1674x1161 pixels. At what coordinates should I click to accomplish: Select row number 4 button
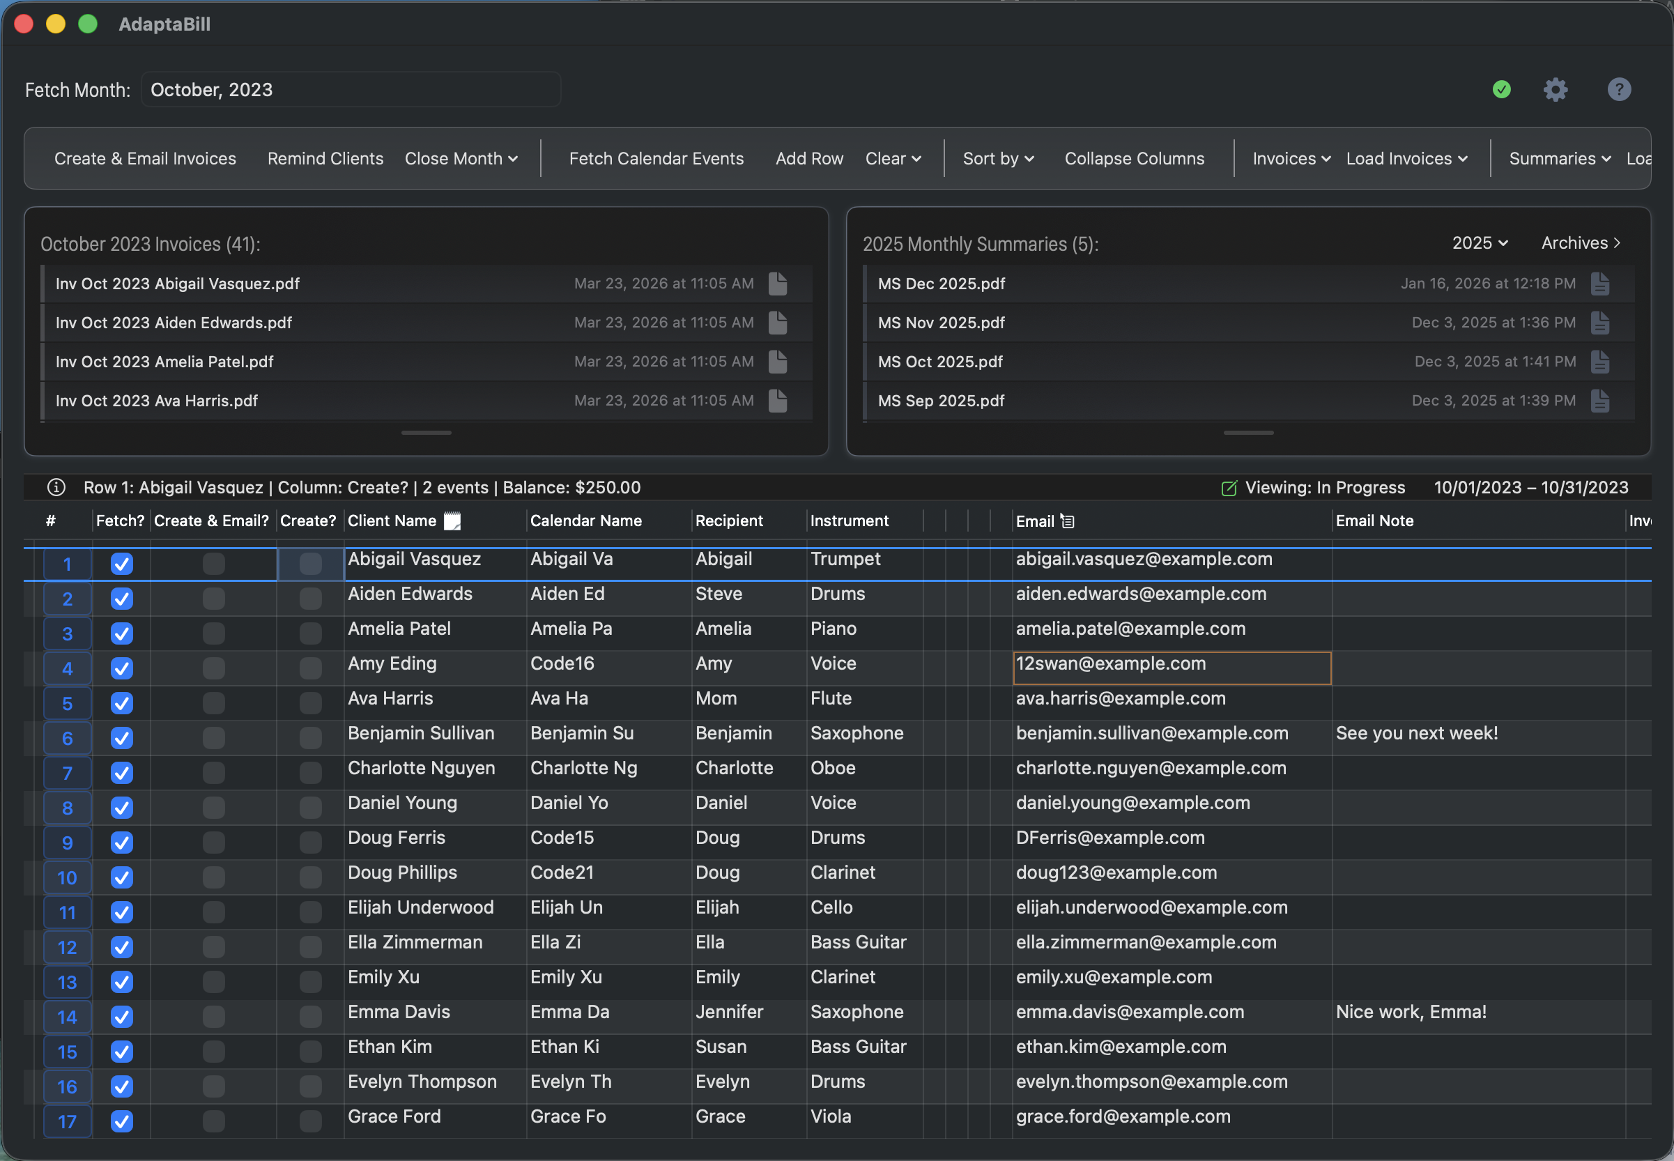tap(68, 668)
